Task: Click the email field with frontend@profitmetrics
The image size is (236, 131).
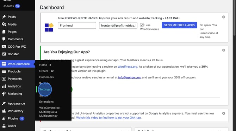Action: coord(118,26)
